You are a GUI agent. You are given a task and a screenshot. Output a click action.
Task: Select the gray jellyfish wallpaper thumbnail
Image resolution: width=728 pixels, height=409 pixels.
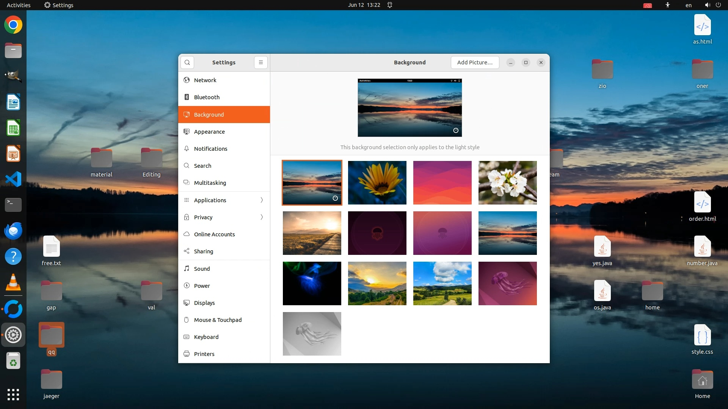click(x=312, y=334)
